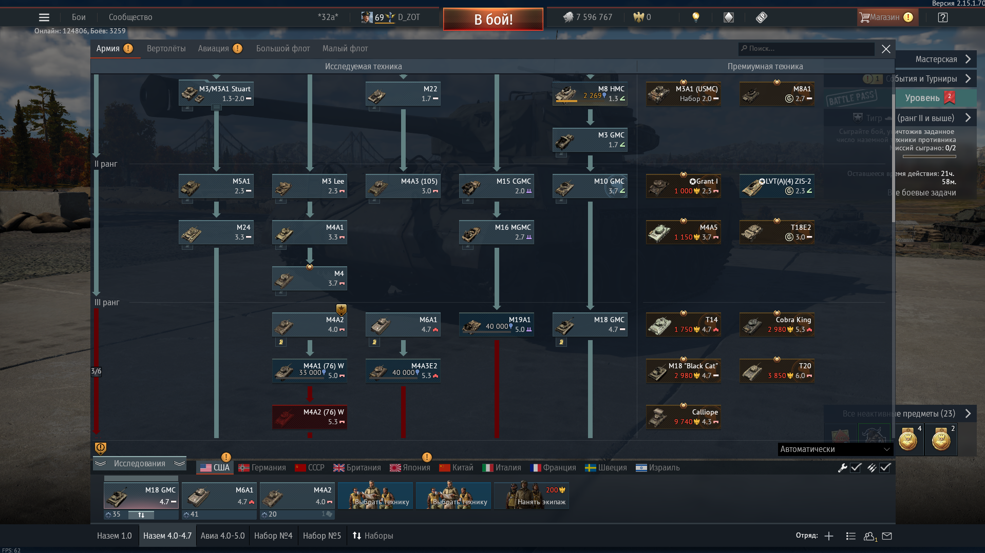The height and width of the screenshot is (553, 985).
Task: Click the help question mark icon
Action: pos(942,17)
